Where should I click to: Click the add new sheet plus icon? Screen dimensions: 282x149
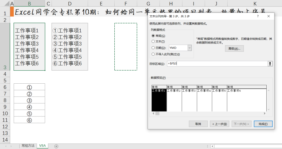[x=56, y=146]
